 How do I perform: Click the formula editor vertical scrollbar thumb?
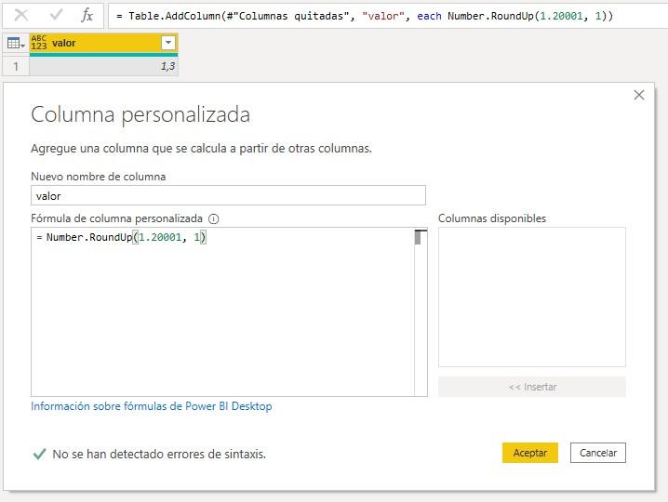pos(420,237)
